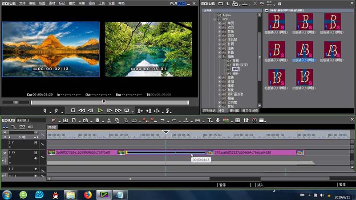This screenshot has width=356, height=200.
Task: Expand the 百叶窗波浪 folder in effects tree
Action: click(219, 94)
